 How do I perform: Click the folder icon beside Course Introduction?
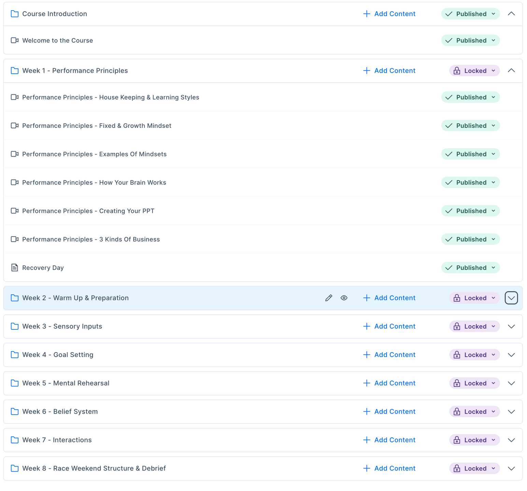(x=15, y=14)
